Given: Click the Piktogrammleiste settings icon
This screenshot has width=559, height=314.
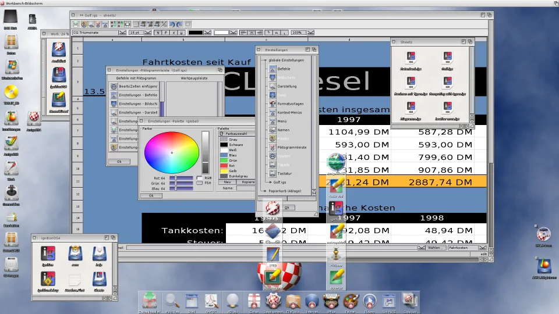Looking at the screenshot, I should tap(272, 148).
